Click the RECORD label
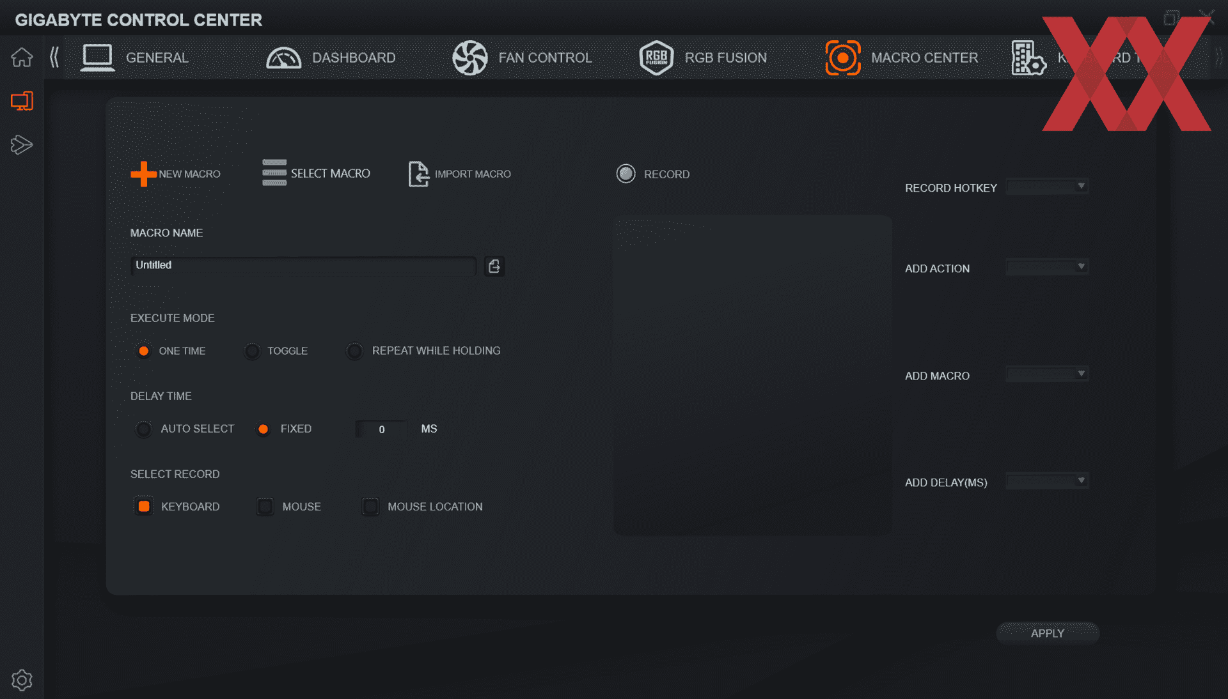 pyautogui.click(x=666, y=174)
